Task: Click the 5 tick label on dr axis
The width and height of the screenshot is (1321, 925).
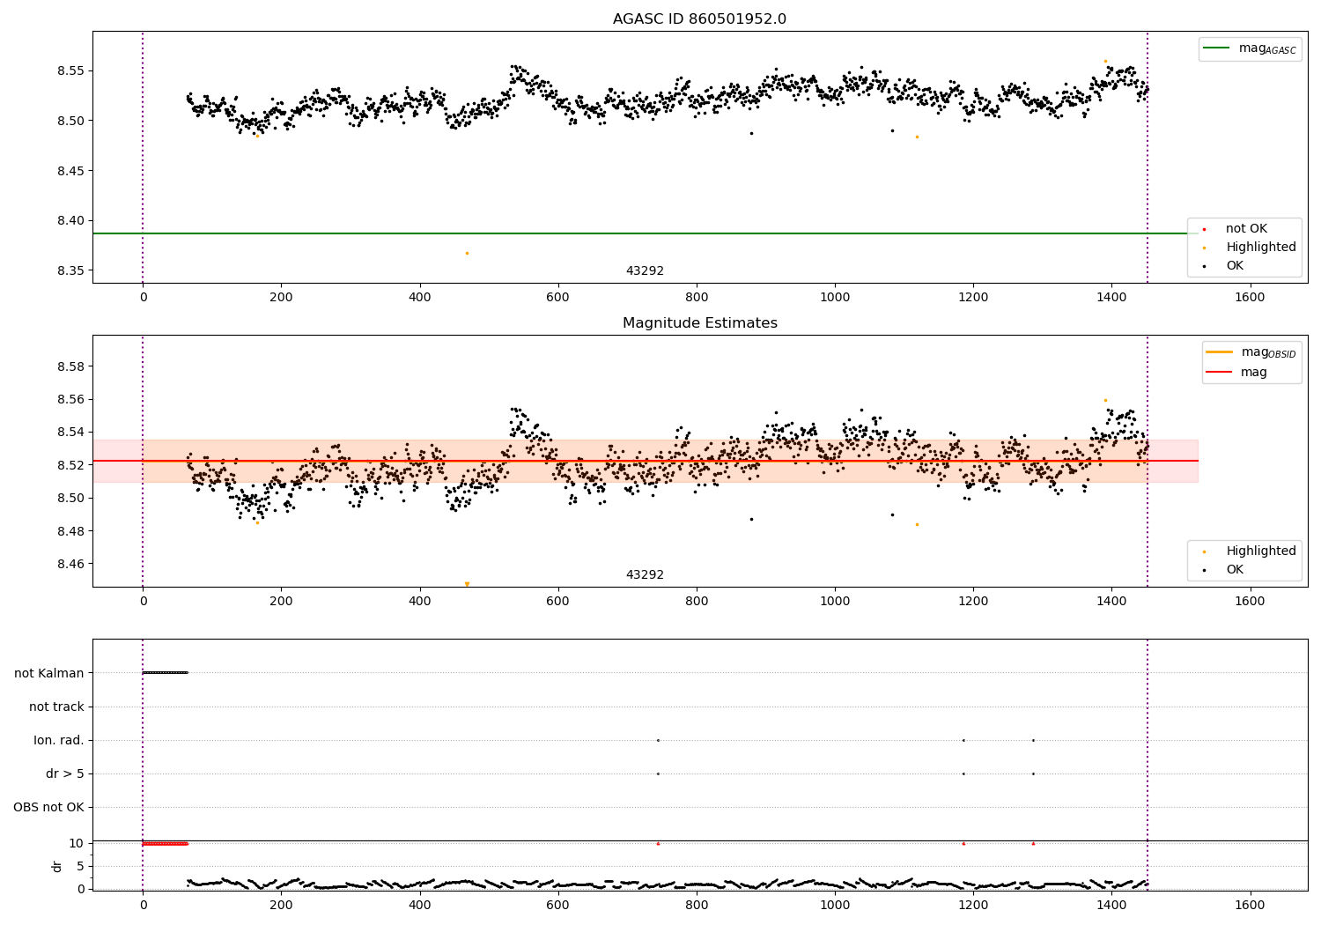Action: [x=80, y=866]
